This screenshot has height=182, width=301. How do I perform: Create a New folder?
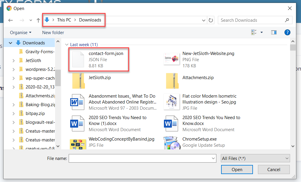(x=53, y=33)
